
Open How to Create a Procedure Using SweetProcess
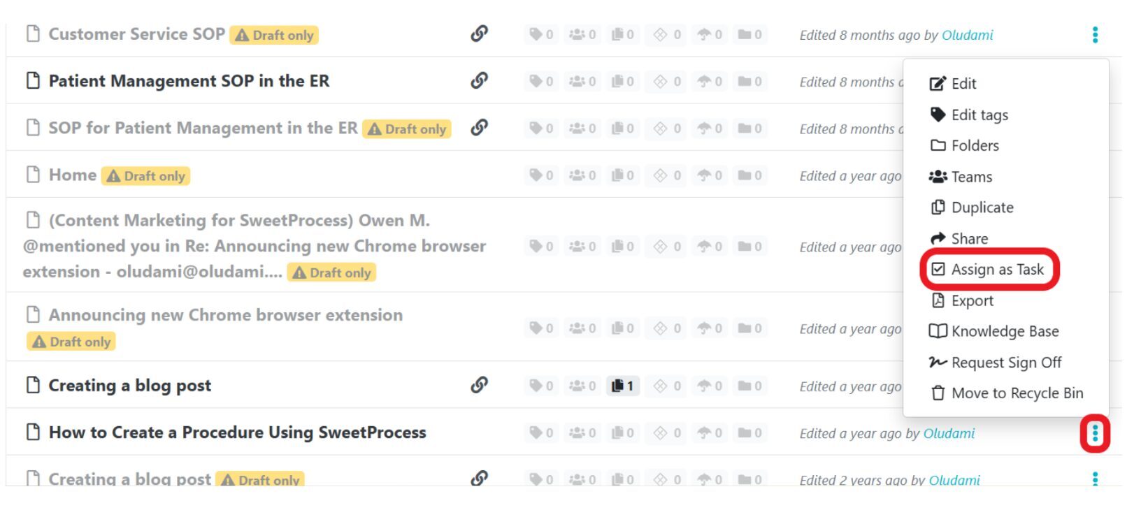pos(237,432)
